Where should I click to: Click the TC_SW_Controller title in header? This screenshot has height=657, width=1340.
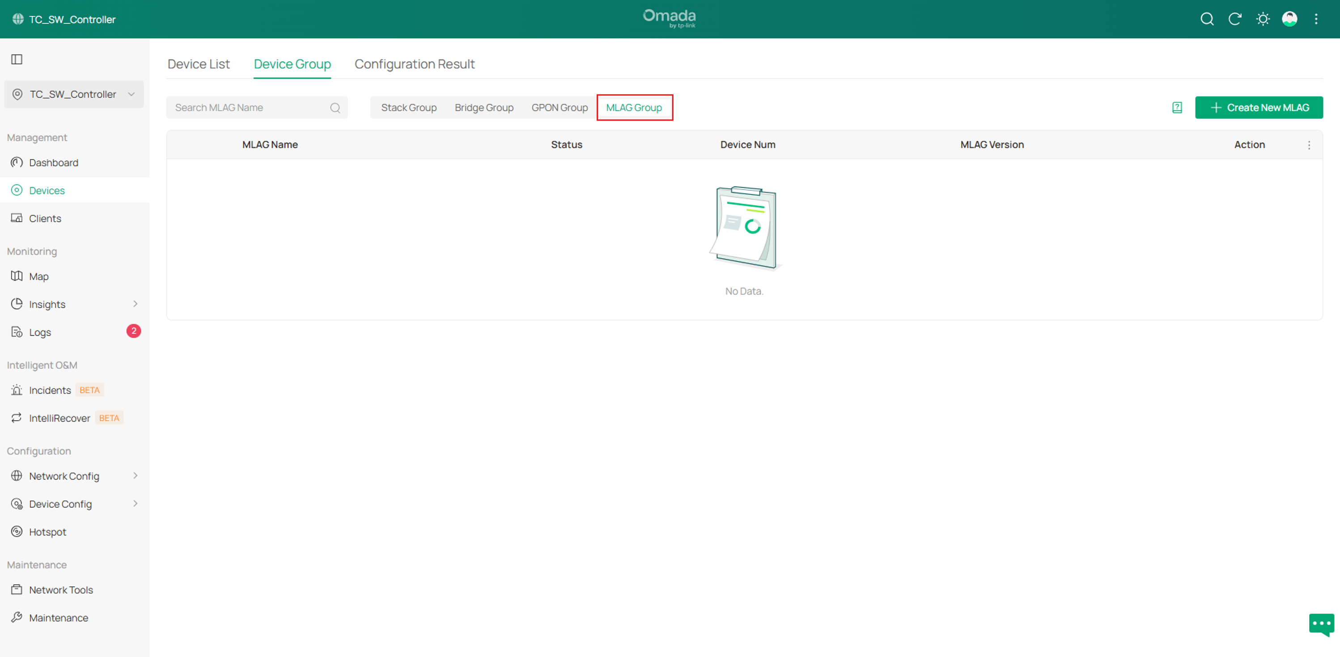(x=72, y=19)
